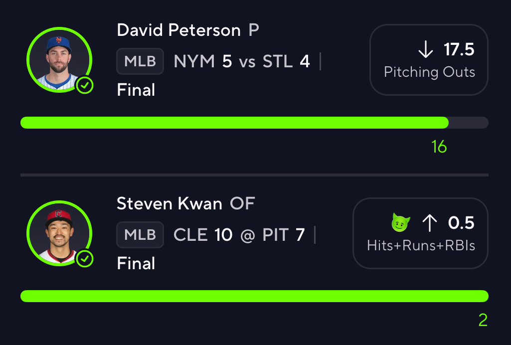Click the NYM 5 vs STL 4 score
Screen dimensions: 511x345
point(241,61)
